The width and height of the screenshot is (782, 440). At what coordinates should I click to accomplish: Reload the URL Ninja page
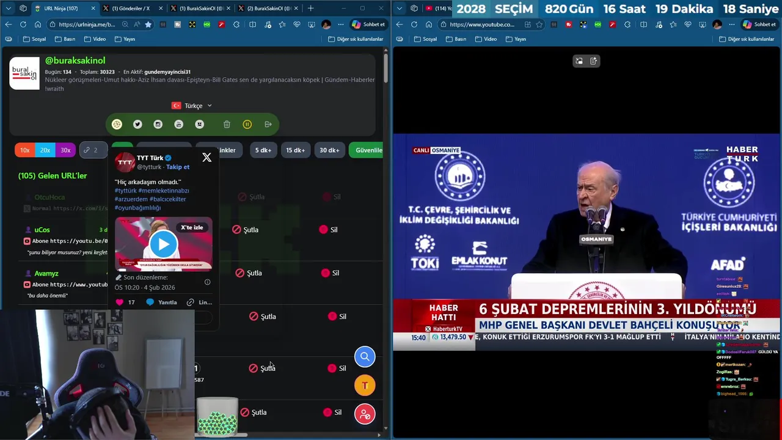click(x=23, y=24)
